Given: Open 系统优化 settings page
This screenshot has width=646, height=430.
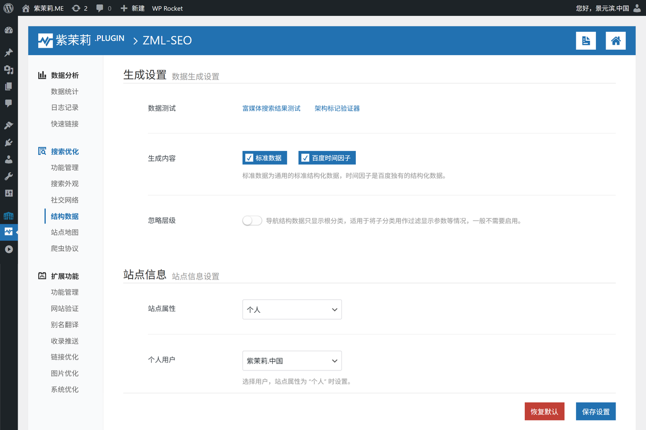Looking at the screenshot, I should (65, 389).
